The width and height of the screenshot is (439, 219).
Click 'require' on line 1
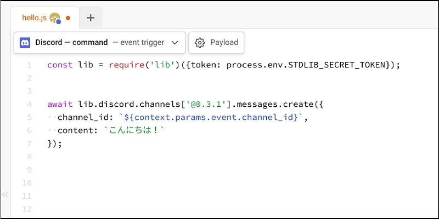127,65
